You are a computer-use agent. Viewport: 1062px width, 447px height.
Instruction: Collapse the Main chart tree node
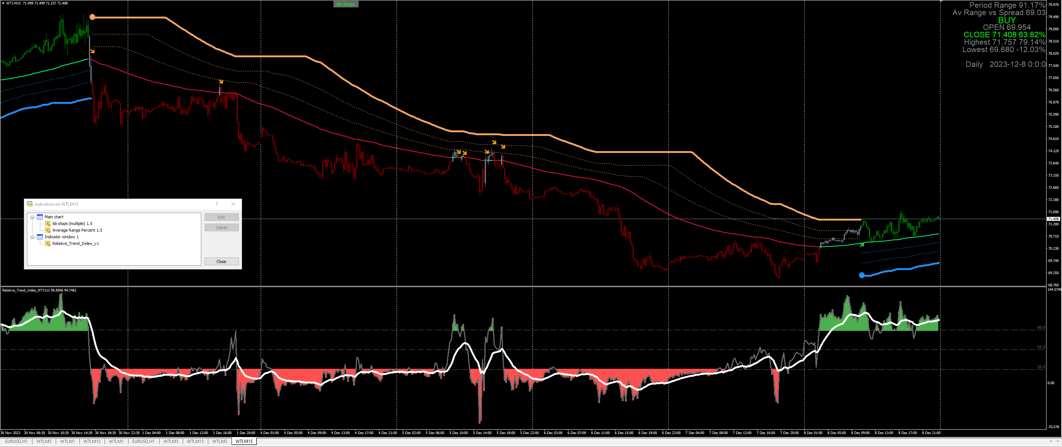pos(32,217)
